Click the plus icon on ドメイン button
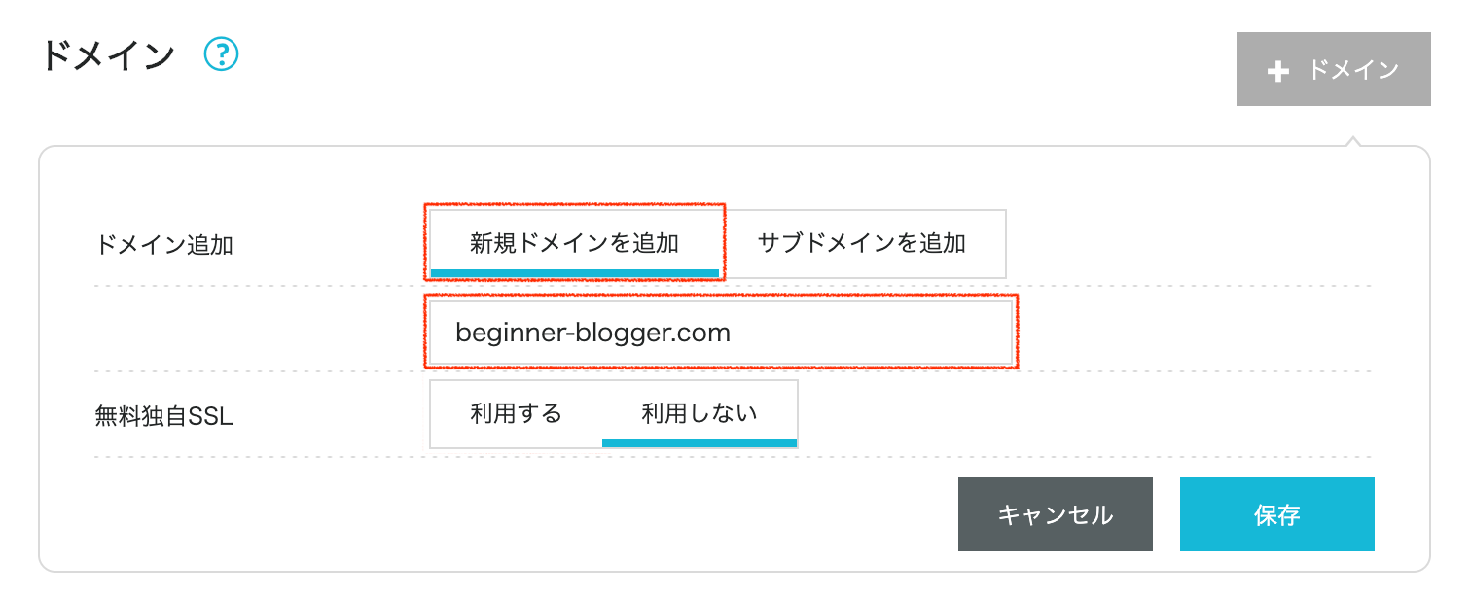 coord(1280,69)
